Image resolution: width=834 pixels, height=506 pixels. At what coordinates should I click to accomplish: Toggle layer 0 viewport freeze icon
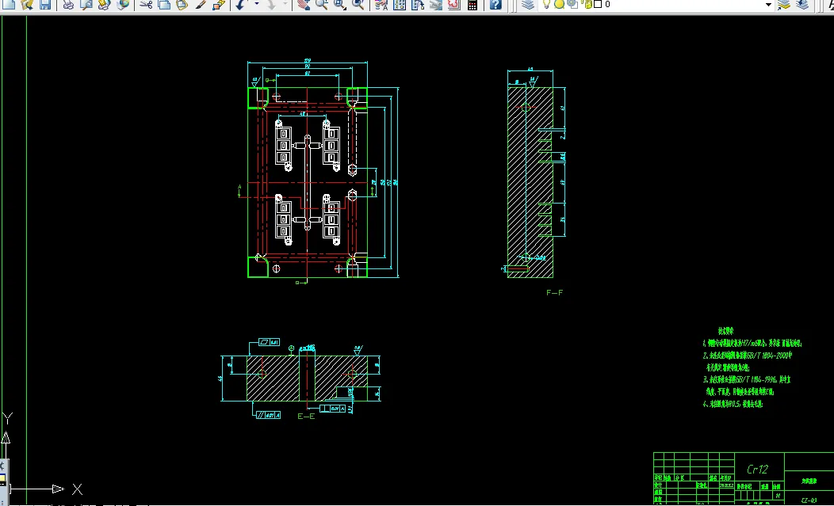573,4
